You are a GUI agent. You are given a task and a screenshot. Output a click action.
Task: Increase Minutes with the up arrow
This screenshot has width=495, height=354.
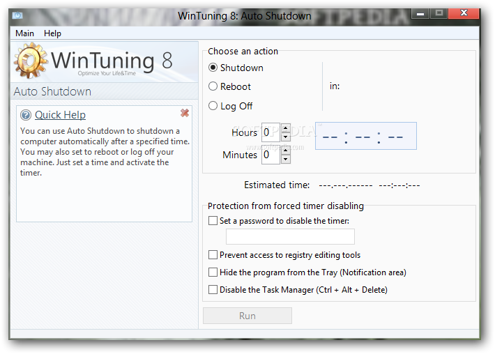285,151
